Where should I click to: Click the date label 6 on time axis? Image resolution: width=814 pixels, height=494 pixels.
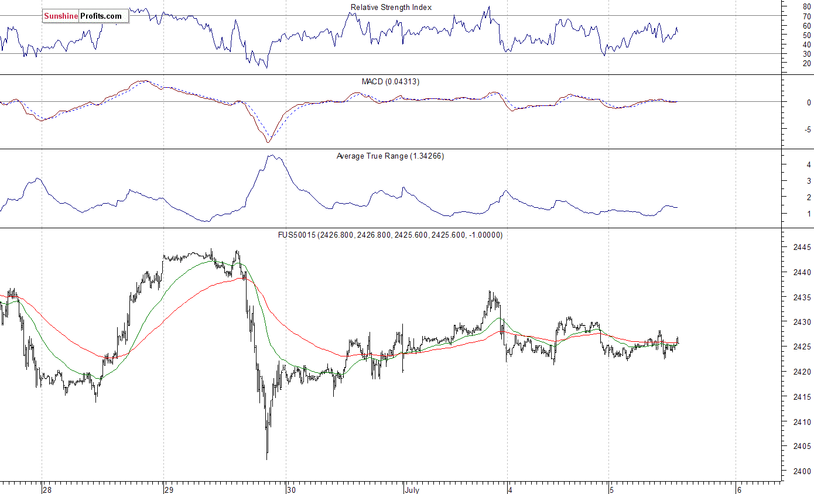(x=739, y=490)
